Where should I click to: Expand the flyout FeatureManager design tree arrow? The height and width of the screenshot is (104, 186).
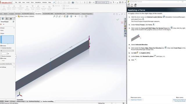(16, 16)
